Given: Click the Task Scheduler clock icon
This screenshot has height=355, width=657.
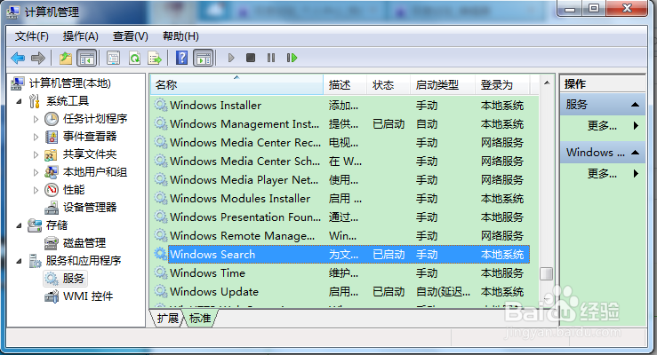Looking at the screenshot, I should tap(51, 119).
